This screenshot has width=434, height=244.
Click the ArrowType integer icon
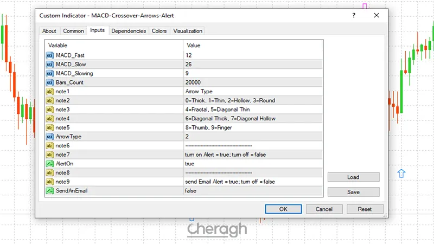tap(49, 137)
